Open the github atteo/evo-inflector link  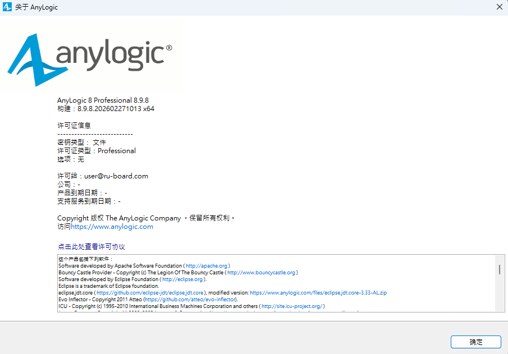[190, 300]
